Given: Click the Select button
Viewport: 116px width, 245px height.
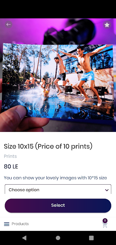Looking at the screenshot, I should (x=58, y=205).
